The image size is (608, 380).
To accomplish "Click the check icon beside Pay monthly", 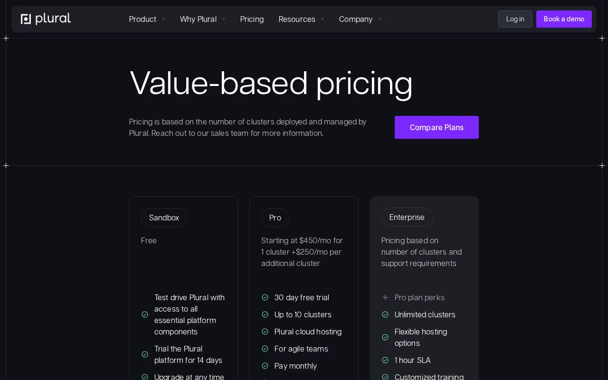I will click(265, 366).
